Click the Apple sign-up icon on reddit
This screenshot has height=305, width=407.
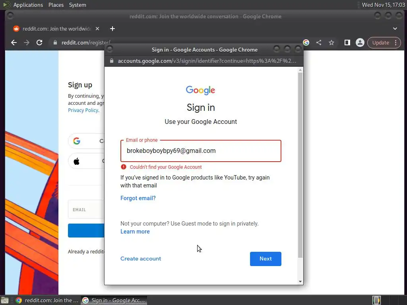click(77, 161)
